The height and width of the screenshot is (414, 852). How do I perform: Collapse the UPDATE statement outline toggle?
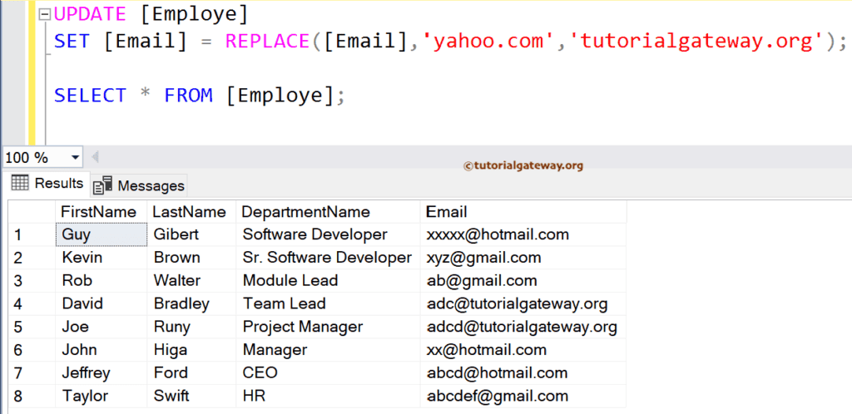click(x=46, y=15)
